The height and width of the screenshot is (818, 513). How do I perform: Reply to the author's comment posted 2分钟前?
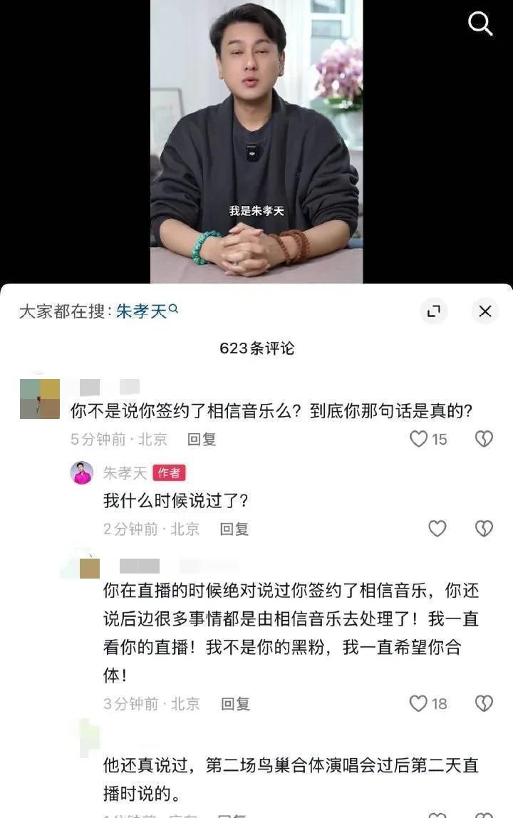[x=234, y=529]
